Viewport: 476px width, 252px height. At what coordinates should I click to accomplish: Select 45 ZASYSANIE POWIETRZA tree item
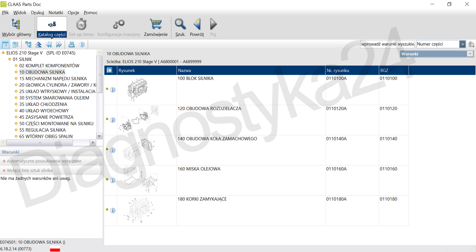click(x=46, y=117)
